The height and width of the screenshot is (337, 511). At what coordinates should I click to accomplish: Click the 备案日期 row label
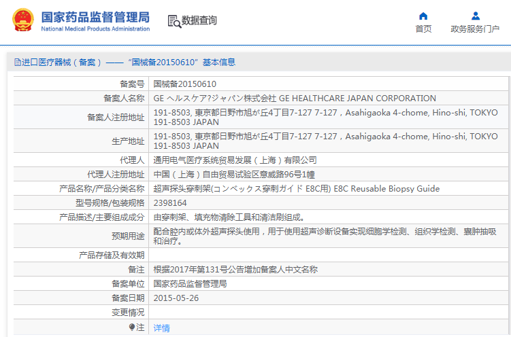[x=128, y=298]
